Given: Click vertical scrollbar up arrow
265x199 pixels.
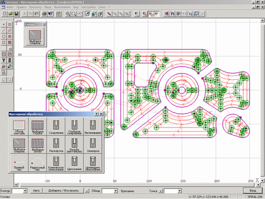Looking at the screenshot, I should (x=262, y=20).
